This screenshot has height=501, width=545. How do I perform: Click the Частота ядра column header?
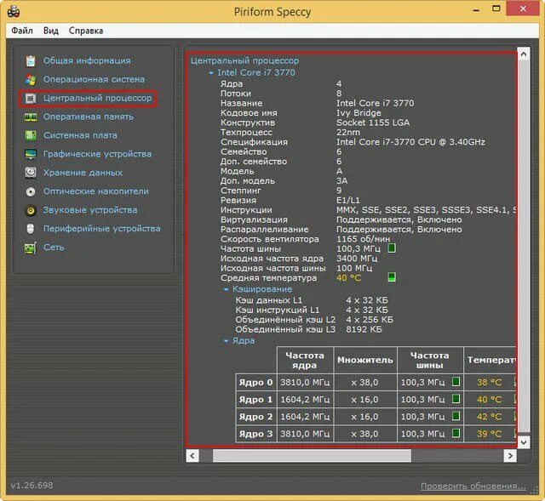305,360
